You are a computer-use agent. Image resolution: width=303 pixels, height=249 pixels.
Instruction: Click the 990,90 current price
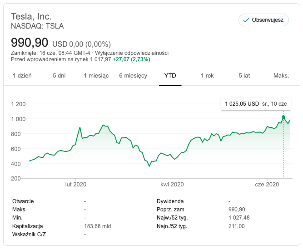(30, 43)
